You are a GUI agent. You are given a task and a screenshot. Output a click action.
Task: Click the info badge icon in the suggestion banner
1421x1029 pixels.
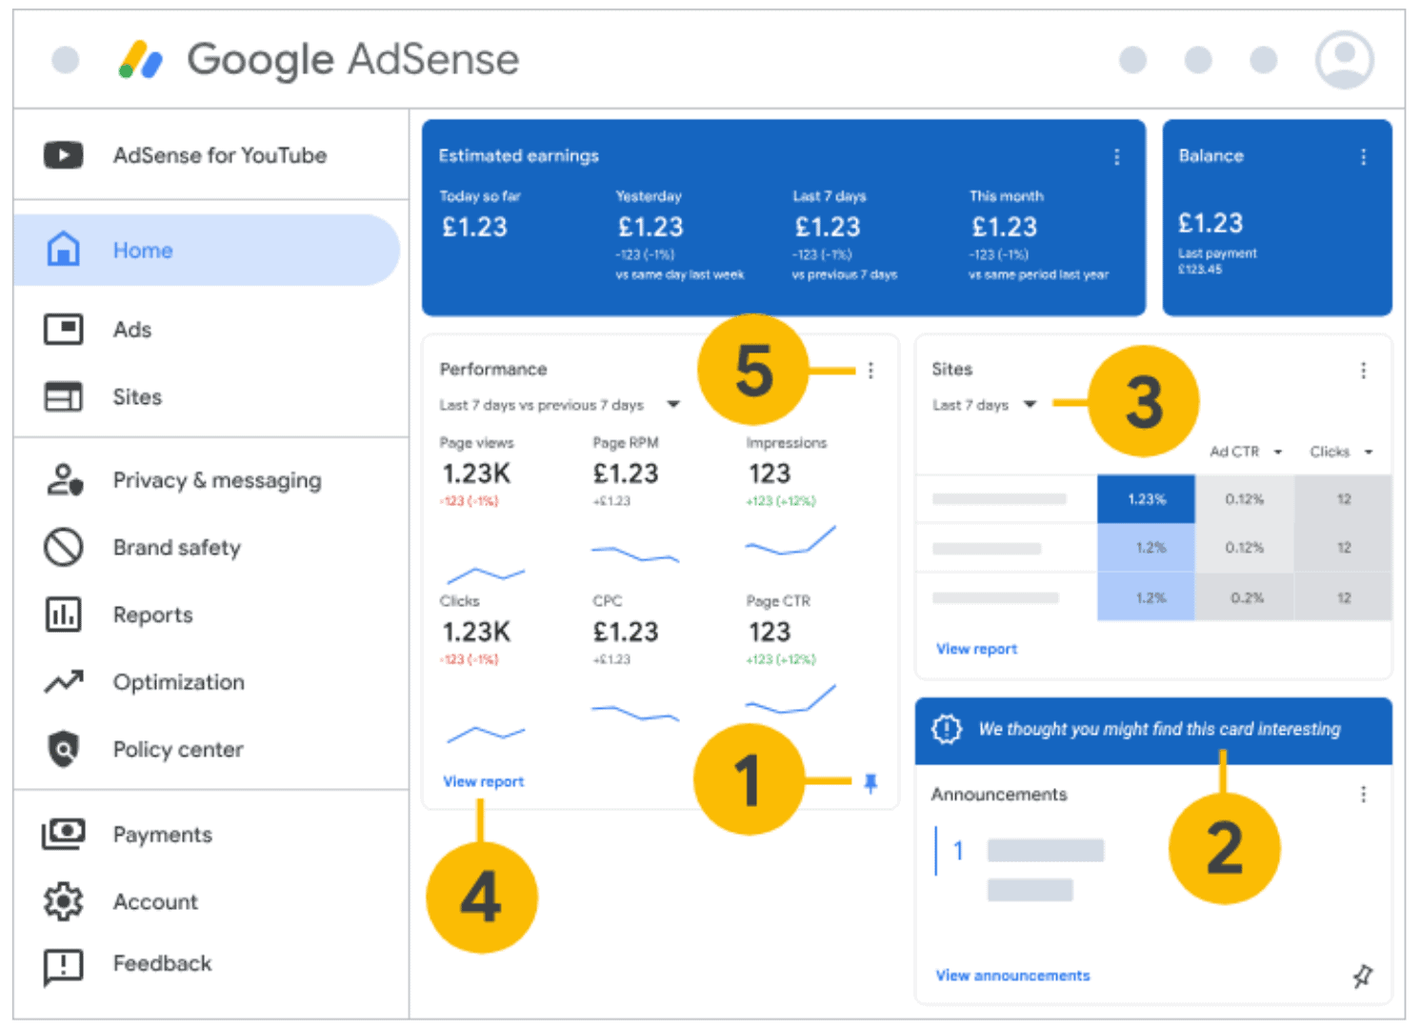pyautogui.click(x=947, y=729)
